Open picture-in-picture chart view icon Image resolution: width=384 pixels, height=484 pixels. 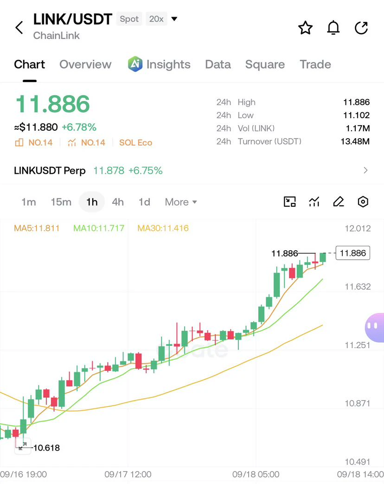click(289, 202)
